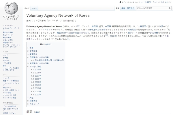Open 特別ページ tool link
Screen dimensions: 173x115
click(7, 87)
